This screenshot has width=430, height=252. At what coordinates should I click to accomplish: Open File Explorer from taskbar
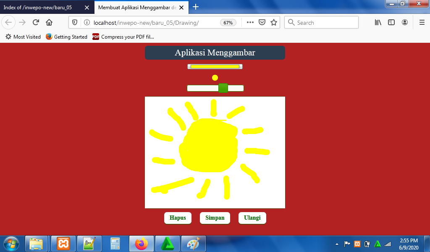pos(37,244)
